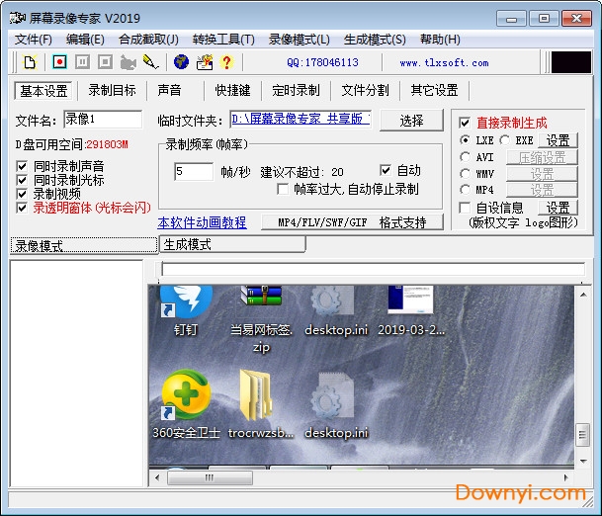Open the 合成截取(J) menu
The image size is (602, 516).
coord(148,40)
